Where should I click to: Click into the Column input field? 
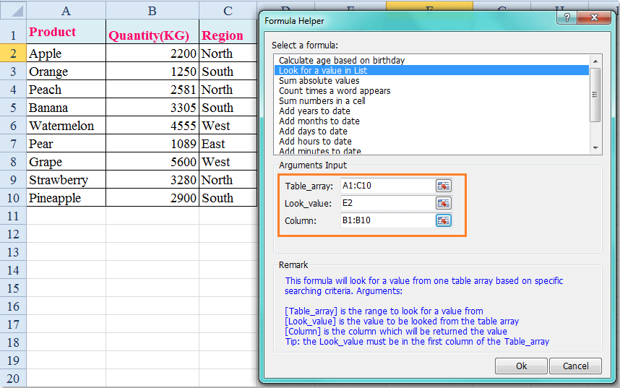tap(387, 220)
